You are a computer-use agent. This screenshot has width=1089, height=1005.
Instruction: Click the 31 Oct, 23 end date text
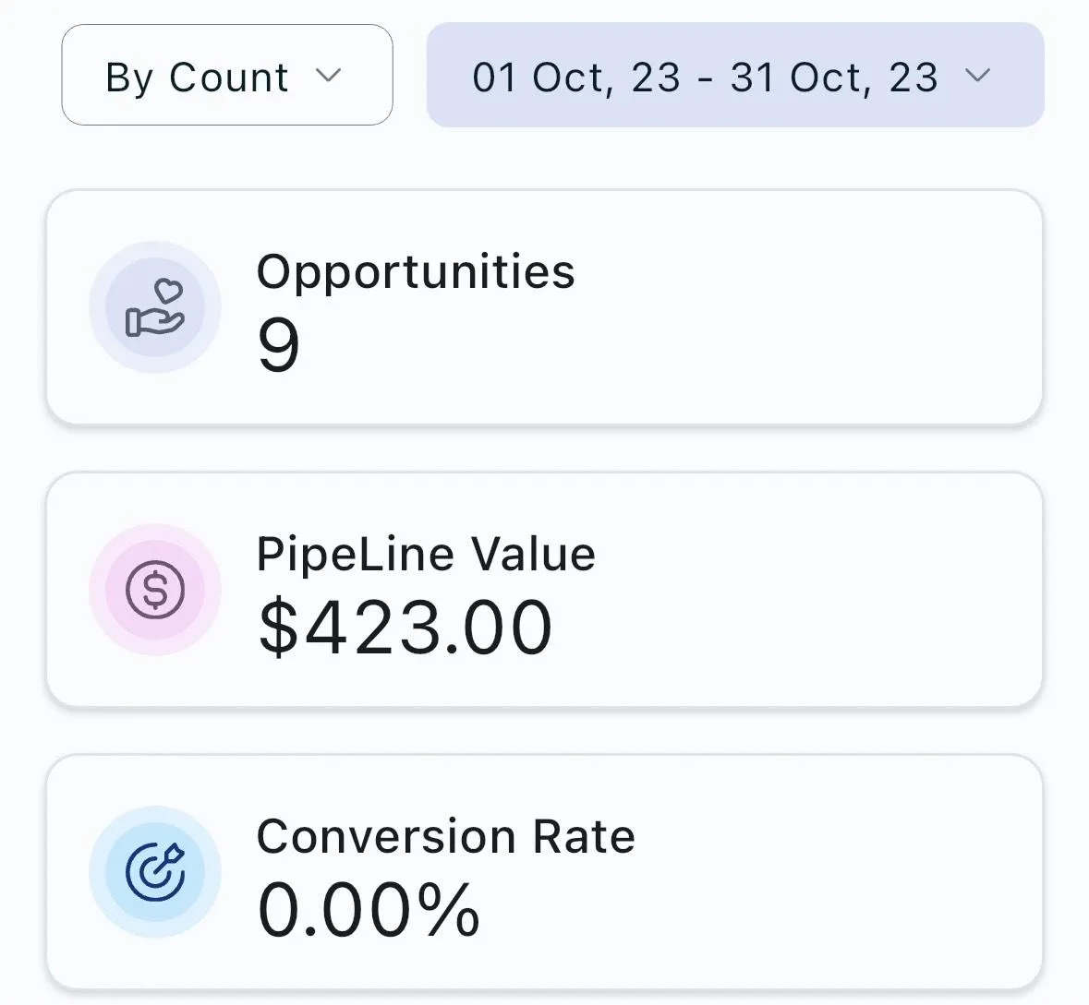point(834,78)
